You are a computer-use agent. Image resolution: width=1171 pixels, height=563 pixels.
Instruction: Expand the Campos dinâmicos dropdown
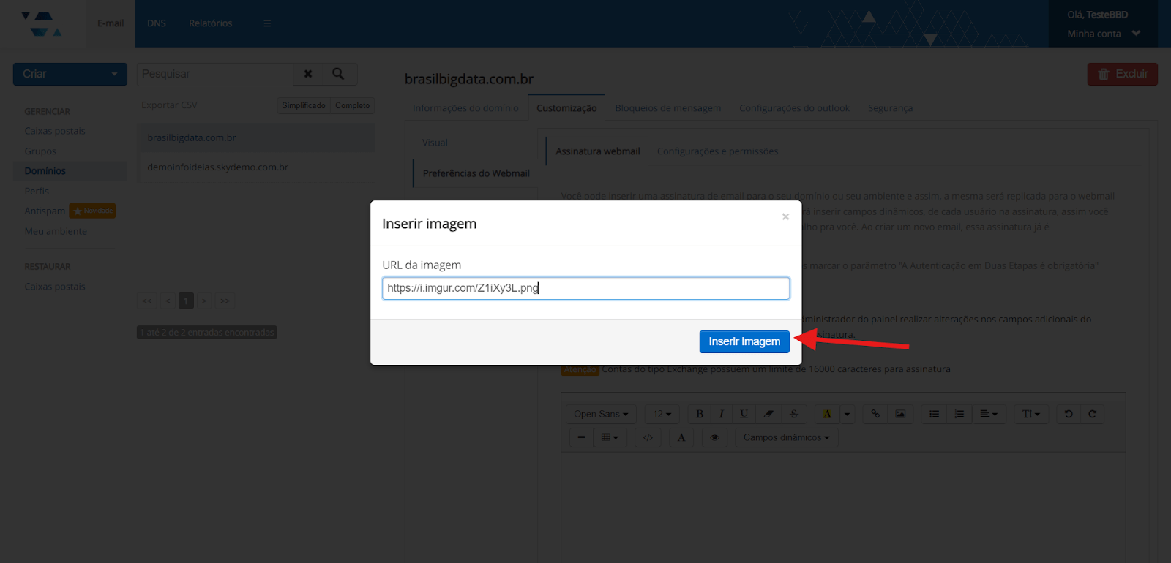pos(786,437)
